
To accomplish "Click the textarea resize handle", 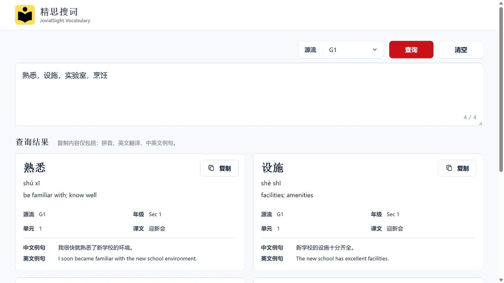I will [x=480, y=123].
